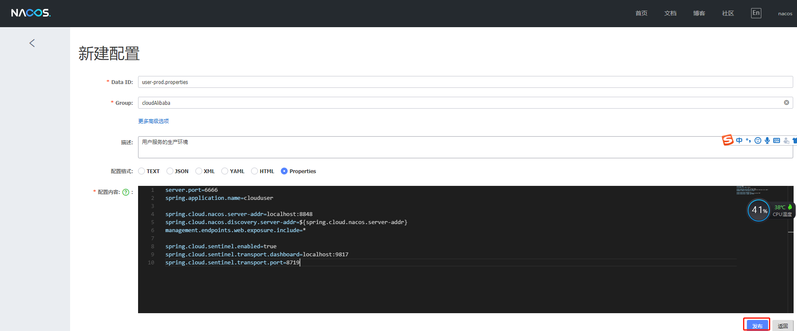Focus the Data ID input field
The width and height of the screenshot is (797, 331).
[x=465, y=82]
